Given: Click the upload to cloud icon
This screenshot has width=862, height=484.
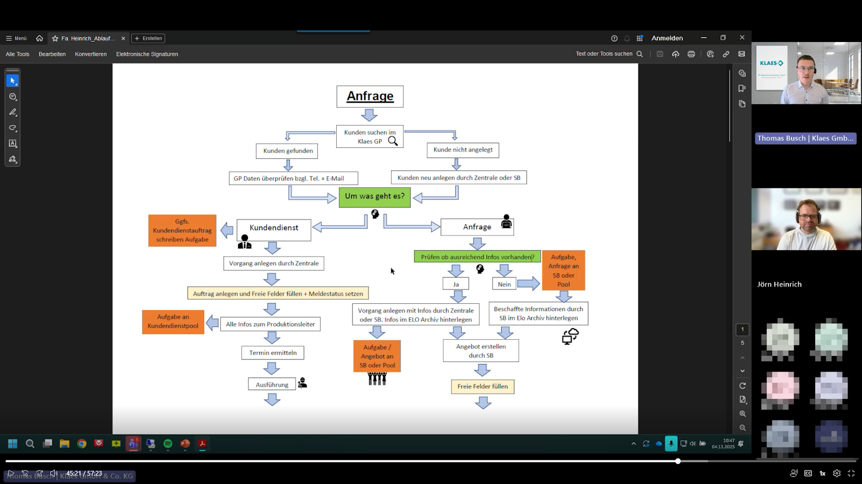Looking at the screenshot, I should (x=675, y=54).
